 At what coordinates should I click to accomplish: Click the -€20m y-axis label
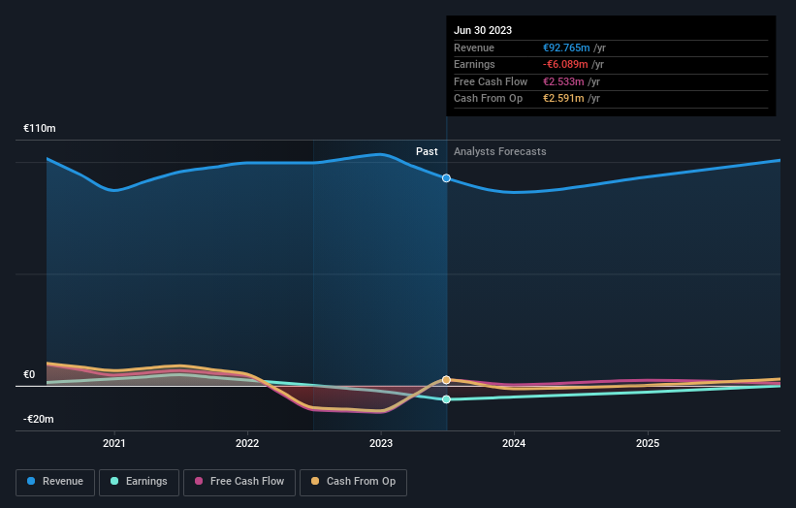39,419
